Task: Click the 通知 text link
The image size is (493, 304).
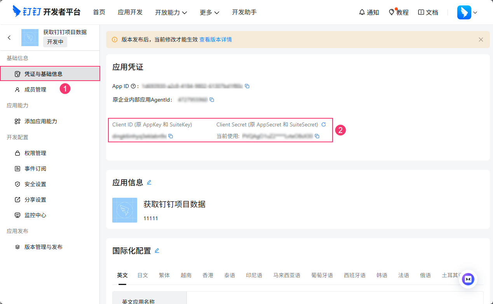Action: pyautogui.click(x=373, y=12)
